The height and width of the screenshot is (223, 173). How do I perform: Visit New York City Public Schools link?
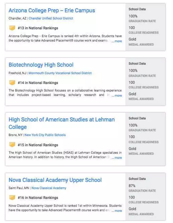[x=45, y=135]
